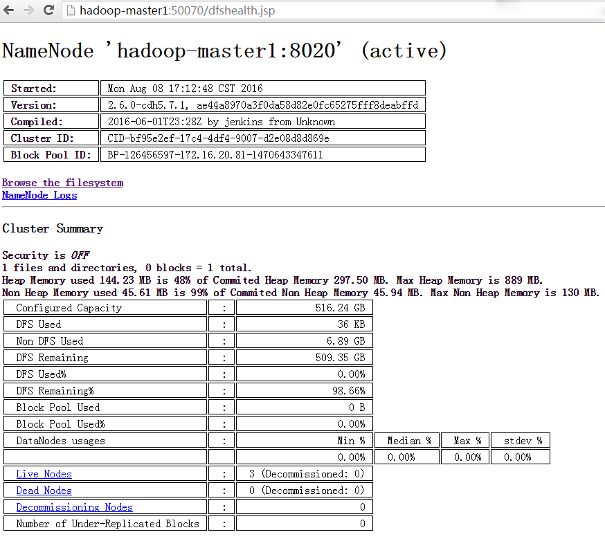Select the Block Pool Used% label
The width and height of the screenshot is (605, 539).
[61, 423]
